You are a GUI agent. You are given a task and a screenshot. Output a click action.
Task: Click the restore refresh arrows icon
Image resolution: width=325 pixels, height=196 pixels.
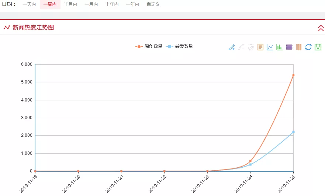(x=308, y=47)
